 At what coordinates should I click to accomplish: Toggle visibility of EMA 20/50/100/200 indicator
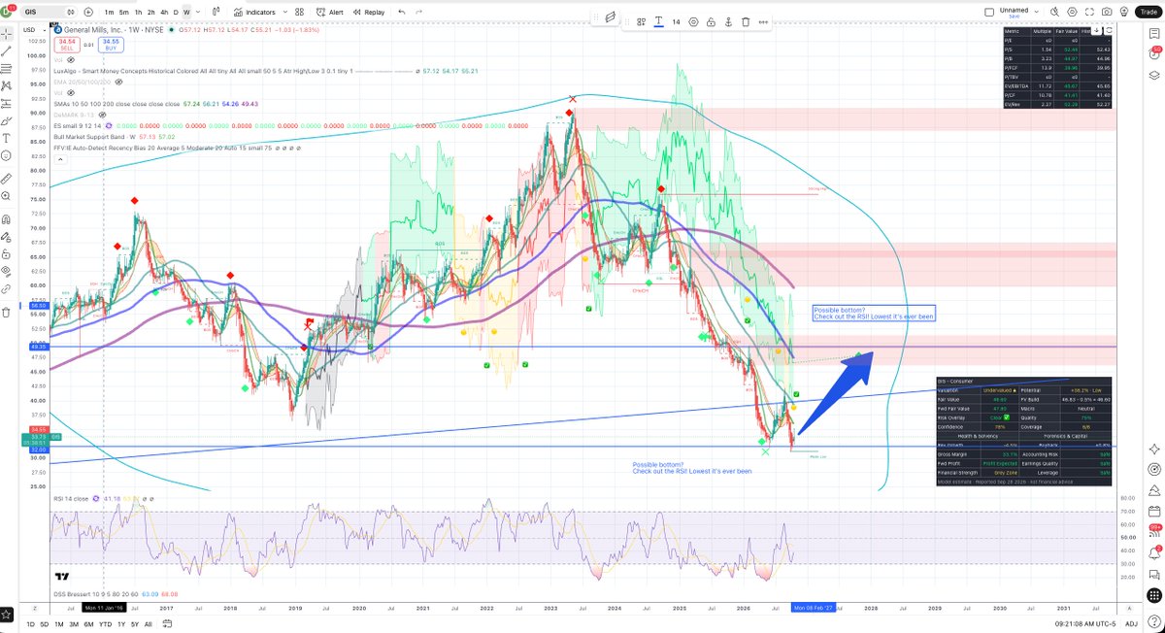click(118, 82)
